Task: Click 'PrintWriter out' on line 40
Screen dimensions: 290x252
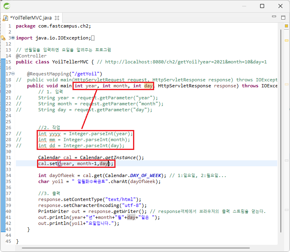Action: [x=59, y=211]
